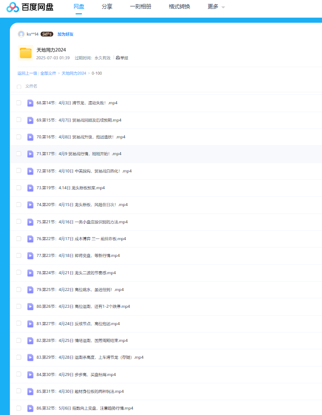Screen dimensions: 322x415
Task: Click the Baidu Netdisk logo icon
Action: (x=12, y=7)
